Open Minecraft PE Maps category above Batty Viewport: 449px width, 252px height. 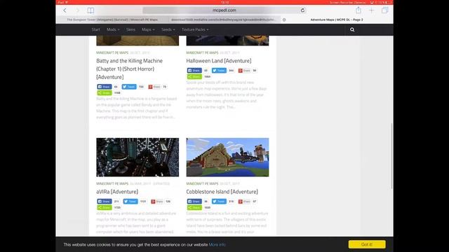(x=112, y=52)
